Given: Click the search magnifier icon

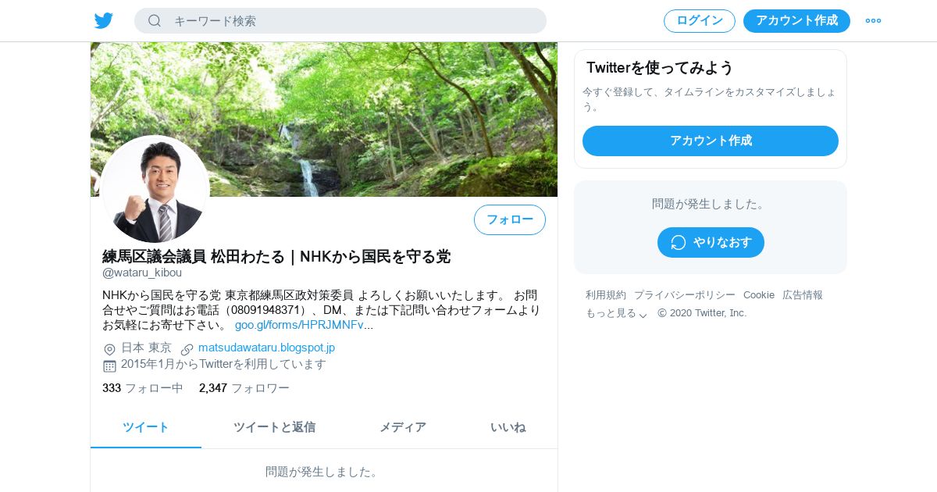Looking at the screenshot, I should 155,20.
